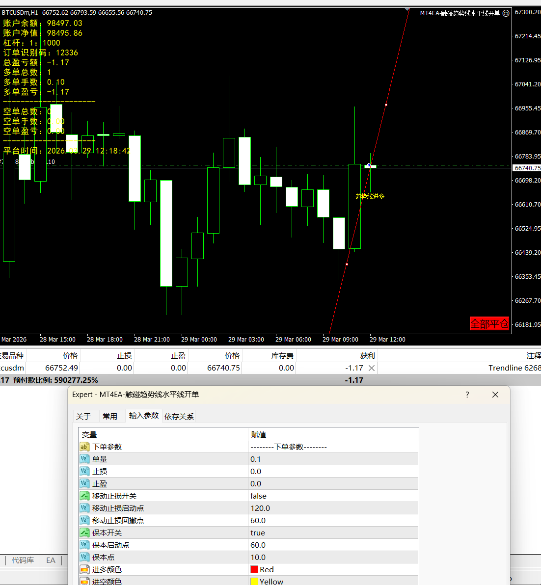
Task: Click the smiley EA status icon
Action: coord(506,13)
